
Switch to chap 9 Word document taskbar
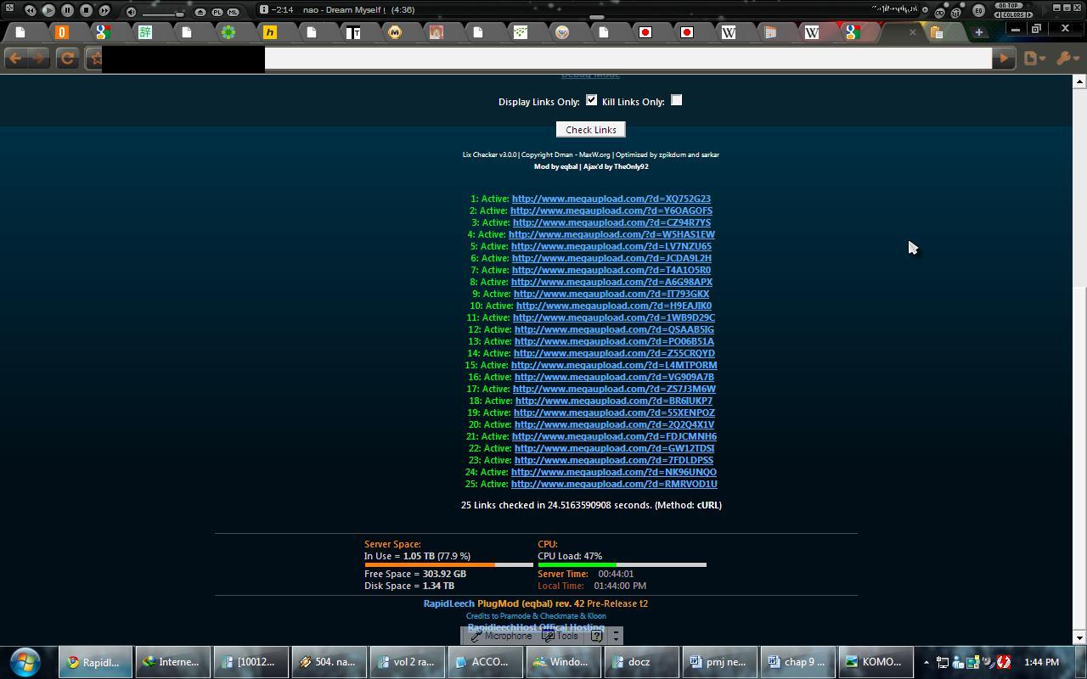pos(797,662)
